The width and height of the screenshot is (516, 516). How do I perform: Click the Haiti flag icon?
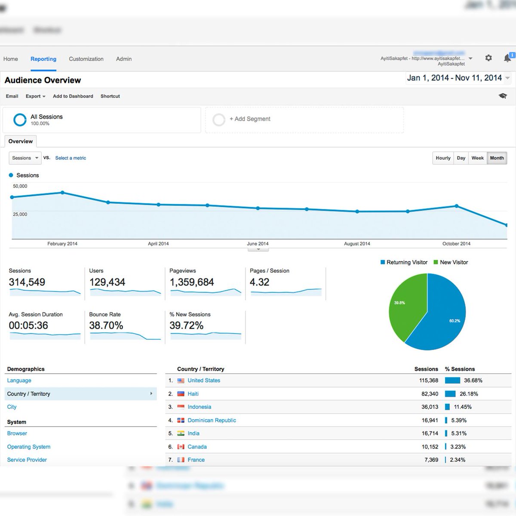pos(181,393)
